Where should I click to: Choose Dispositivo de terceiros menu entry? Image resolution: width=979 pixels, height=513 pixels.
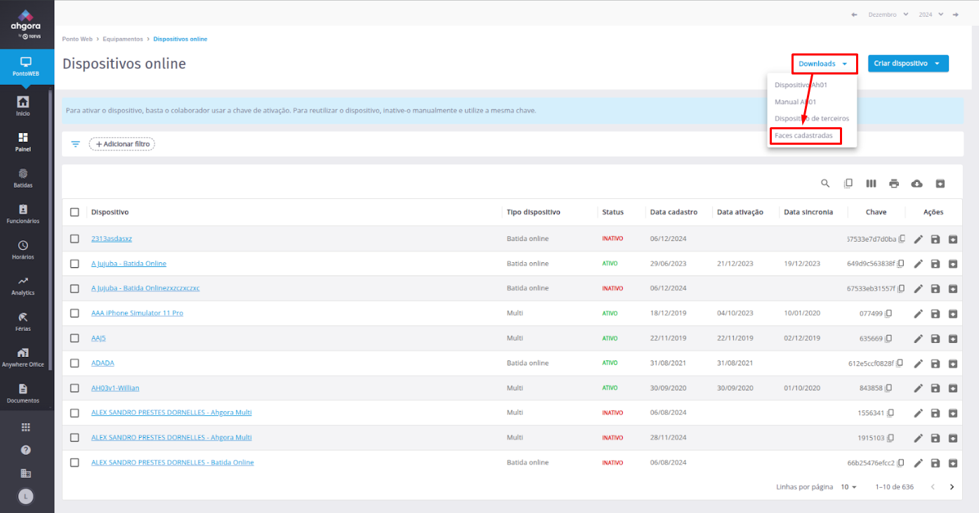tap(811, 119)
